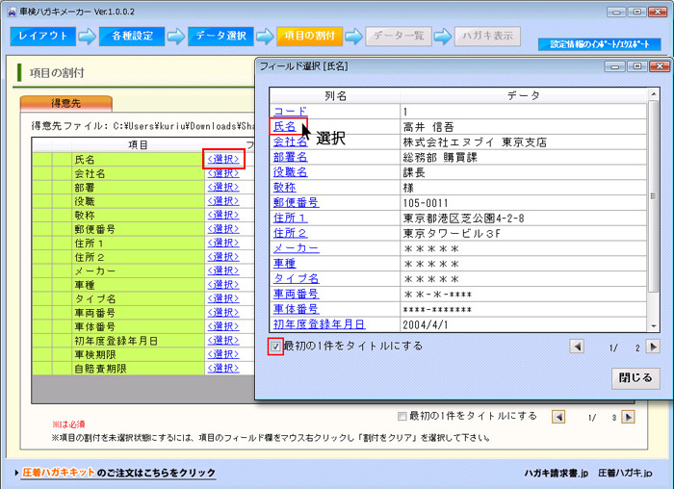Image resolution: width=674 pixels, height=489 pixels.
Task: Go to previous record in main window
Action: (558, 417)
